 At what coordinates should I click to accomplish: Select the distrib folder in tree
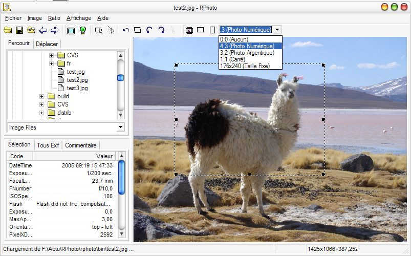[x=64, y=113]
